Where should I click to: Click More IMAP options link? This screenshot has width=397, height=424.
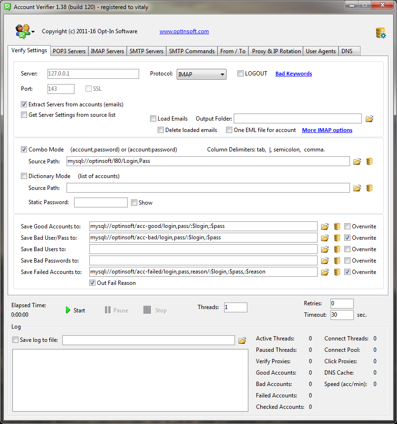coord(327,130)
